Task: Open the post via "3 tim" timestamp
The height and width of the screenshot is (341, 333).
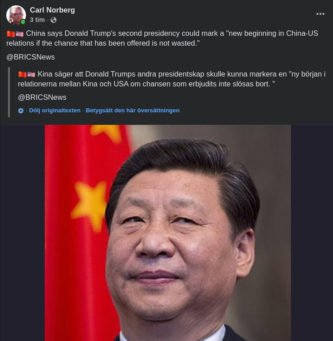Action: click(x=37, y=20)
